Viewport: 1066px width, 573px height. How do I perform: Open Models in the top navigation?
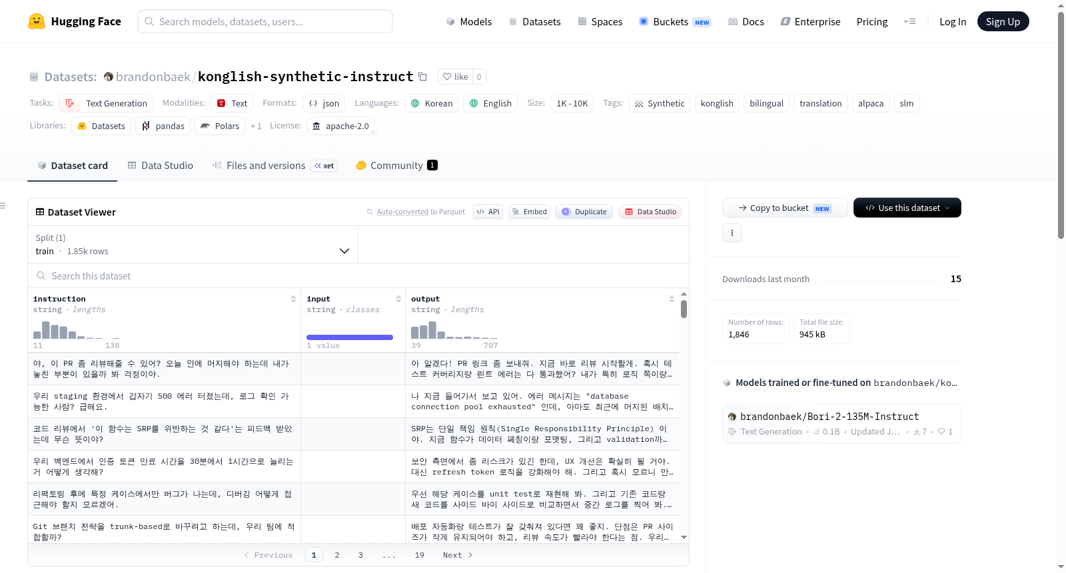[x=469, y=21]
